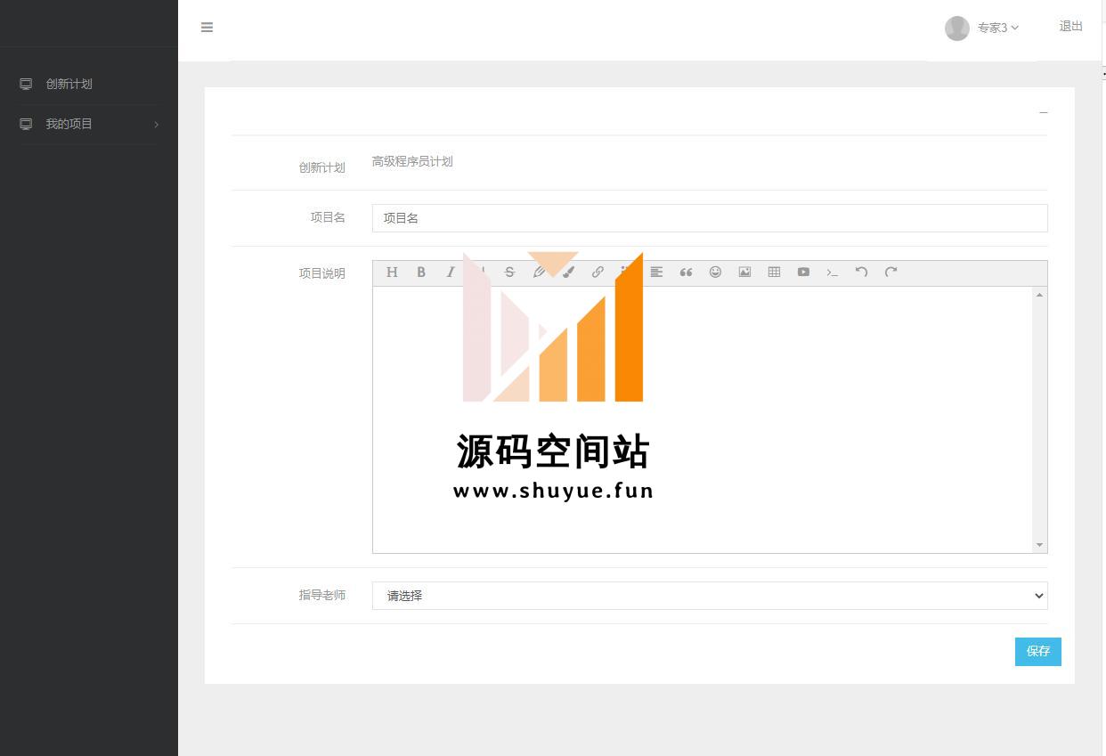Focus the 项目名 input field
This screenshot has width=1106, height=756.
[710, 218]
